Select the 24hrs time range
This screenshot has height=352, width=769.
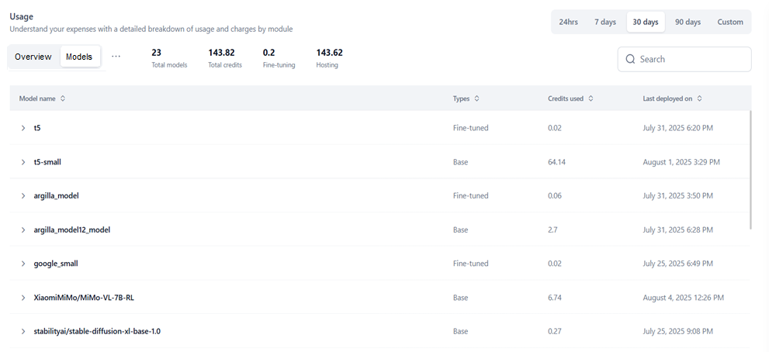(x=568, y=22)
